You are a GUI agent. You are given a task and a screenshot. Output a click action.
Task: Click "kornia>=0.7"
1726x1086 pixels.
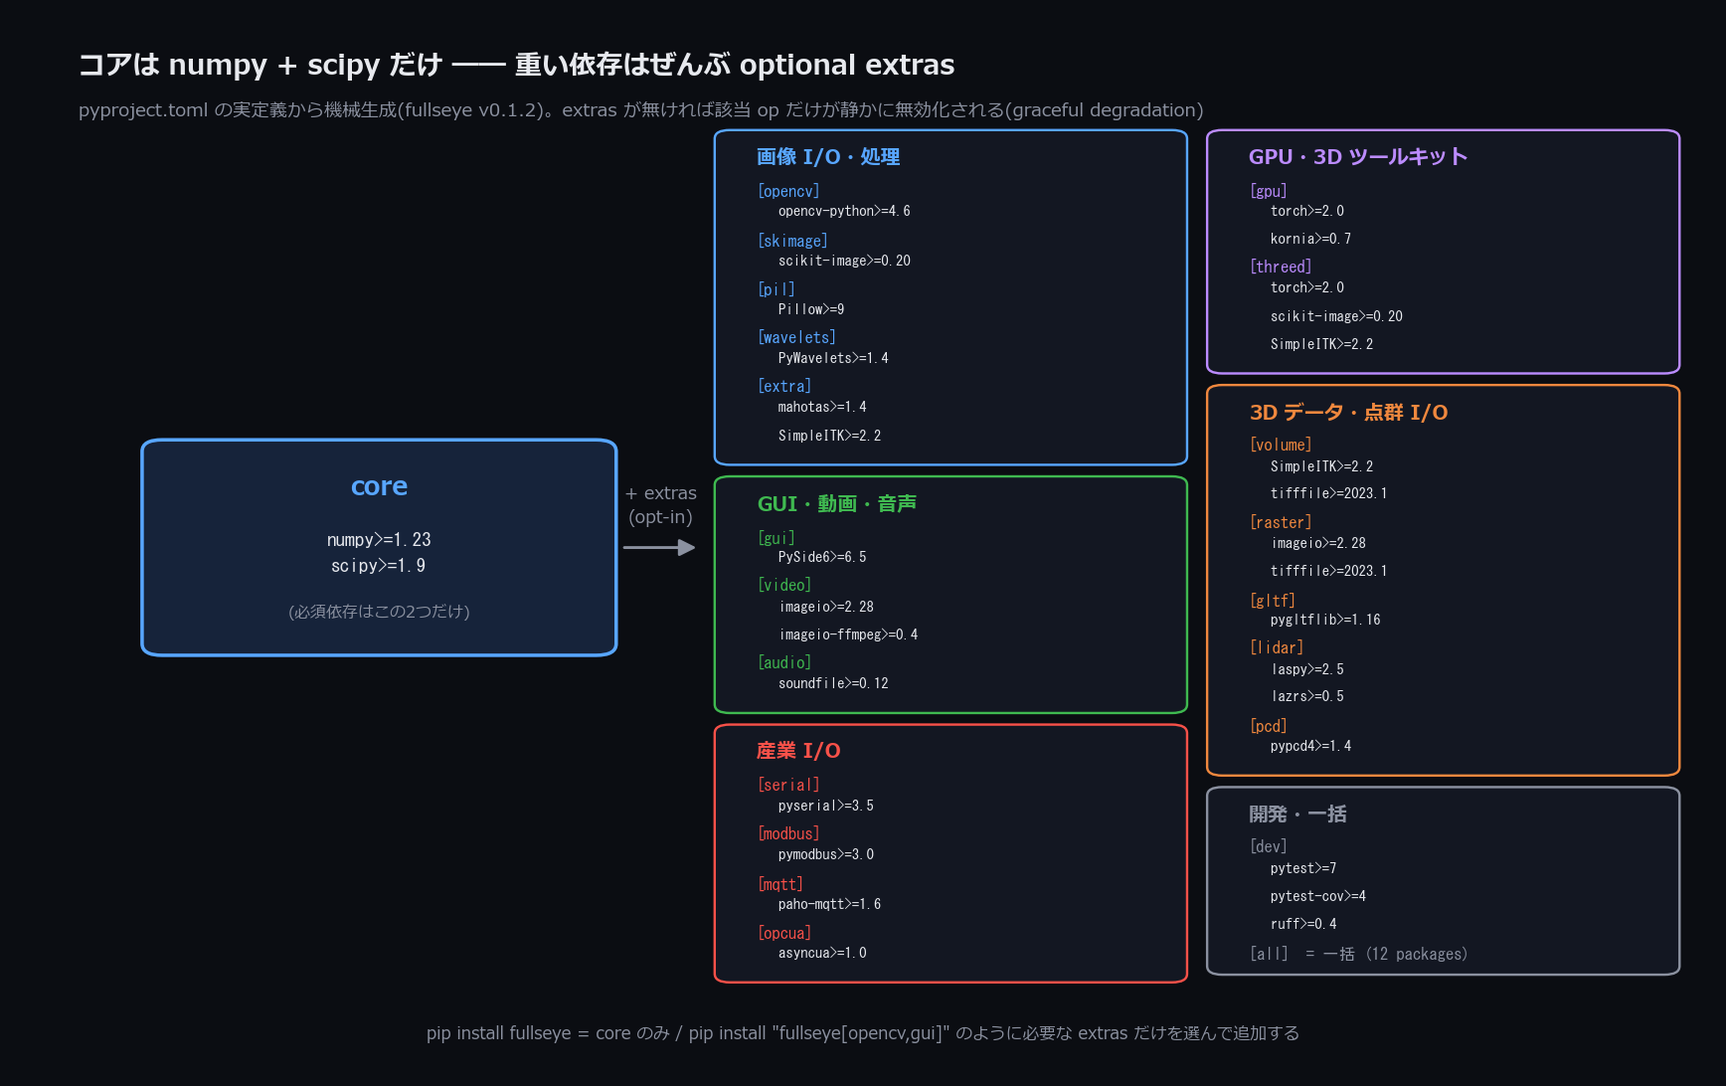click(1310, 239)
